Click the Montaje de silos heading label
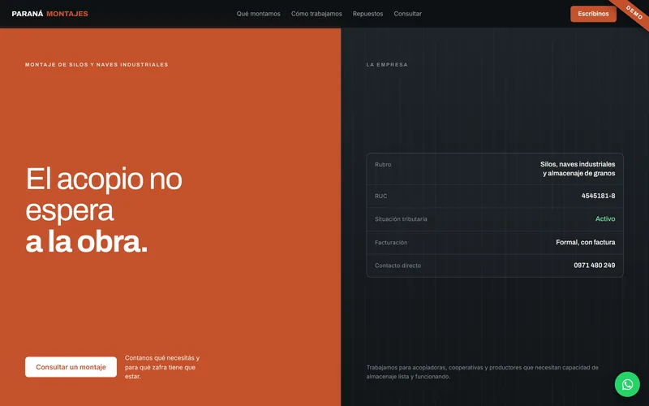 click(x=97, y=65)
